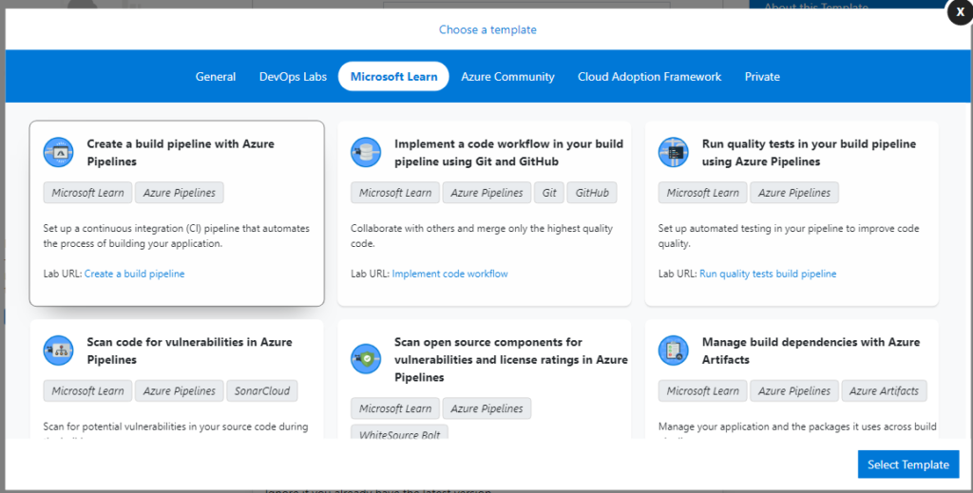This screenshot has width=973, height=493.
Task: Click the Choose a template heading
Action: (487, 29)
